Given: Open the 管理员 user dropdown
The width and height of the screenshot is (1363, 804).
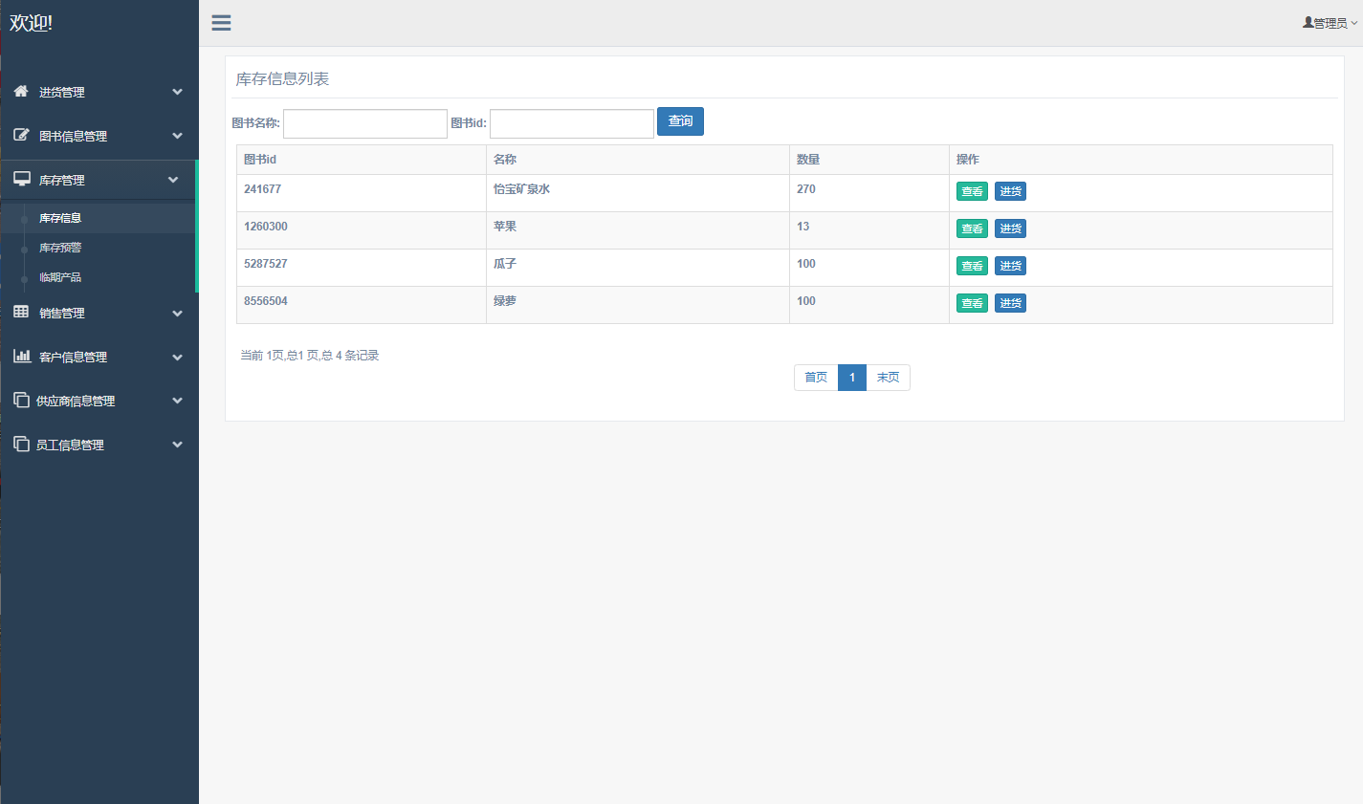Looking at the screenshot, I should (1330, 23).
